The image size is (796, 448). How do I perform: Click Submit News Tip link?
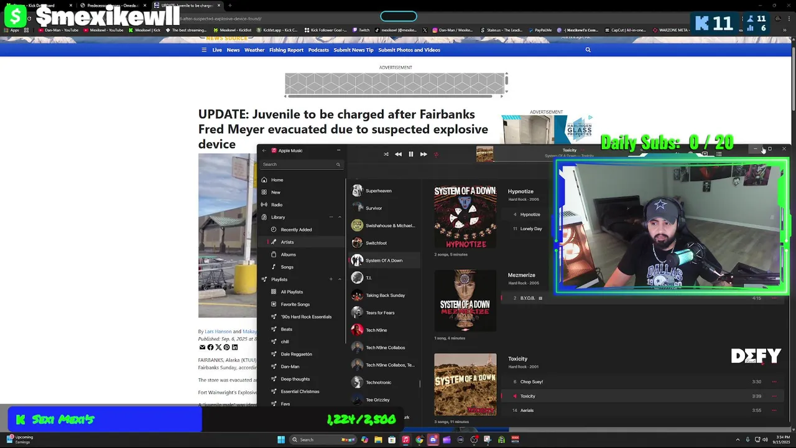click(353, 50)
